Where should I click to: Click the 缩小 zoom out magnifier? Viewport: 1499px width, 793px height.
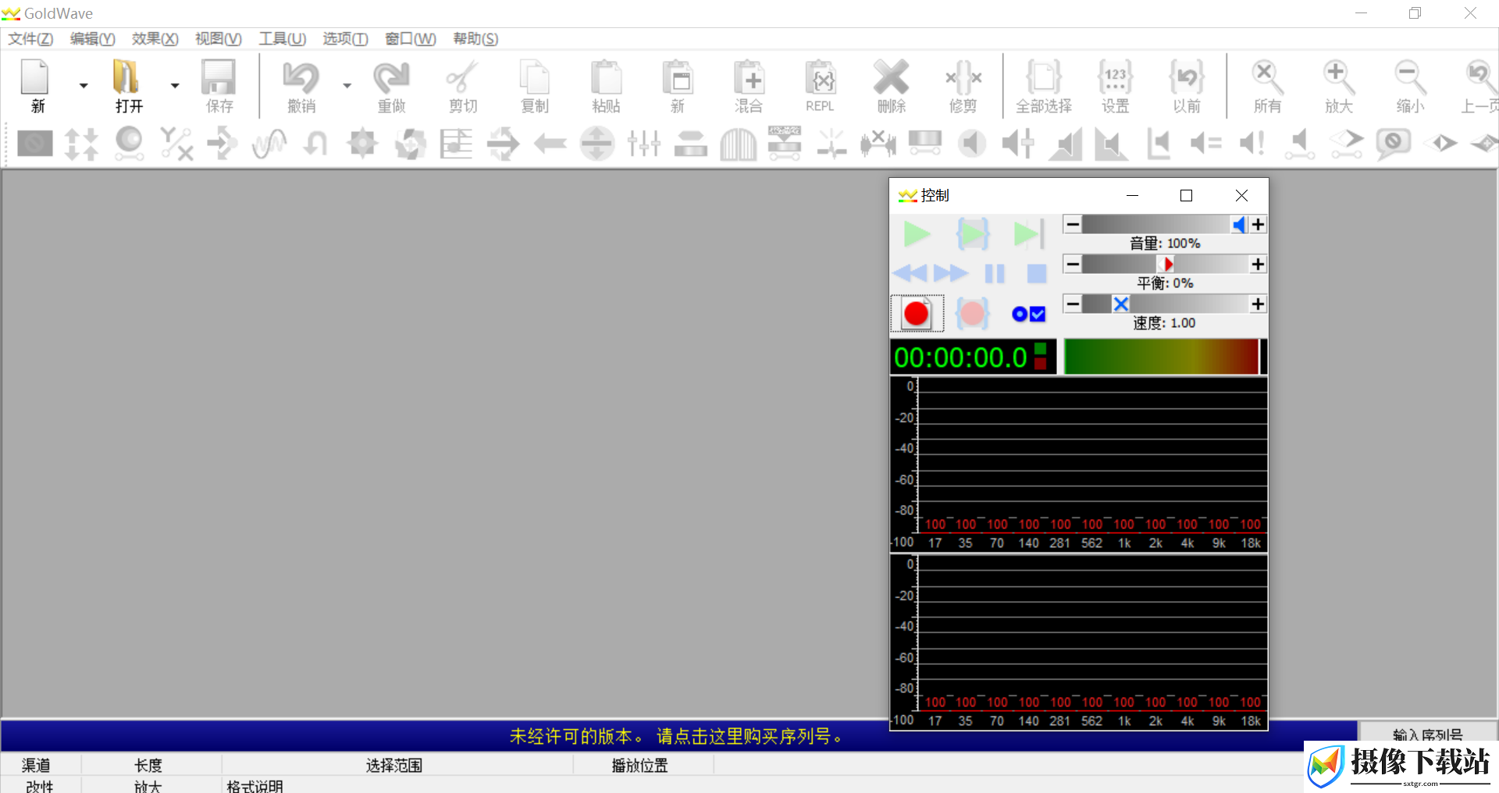1410,85
